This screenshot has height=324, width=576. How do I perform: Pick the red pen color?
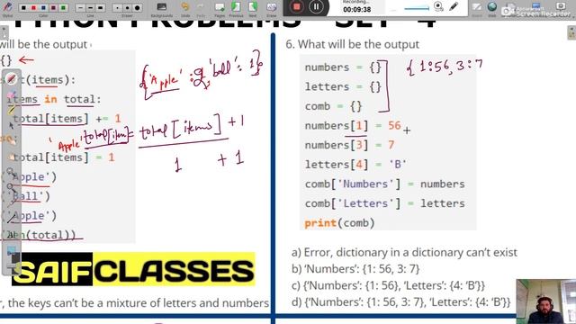pos(33,7)
